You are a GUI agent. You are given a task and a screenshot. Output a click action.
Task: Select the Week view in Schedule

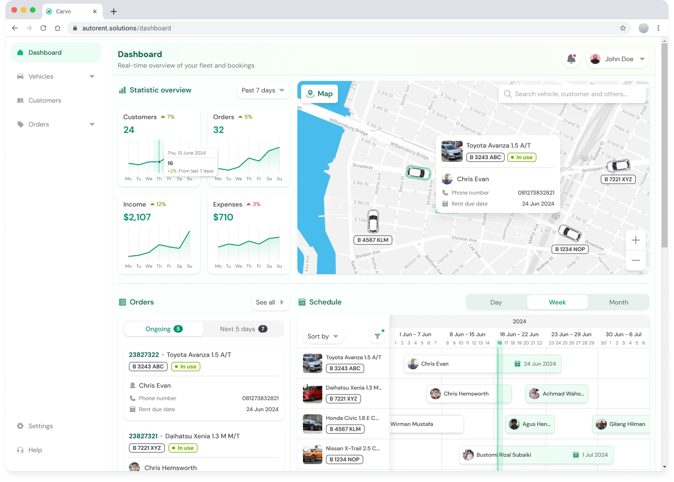tap(557, 302)
